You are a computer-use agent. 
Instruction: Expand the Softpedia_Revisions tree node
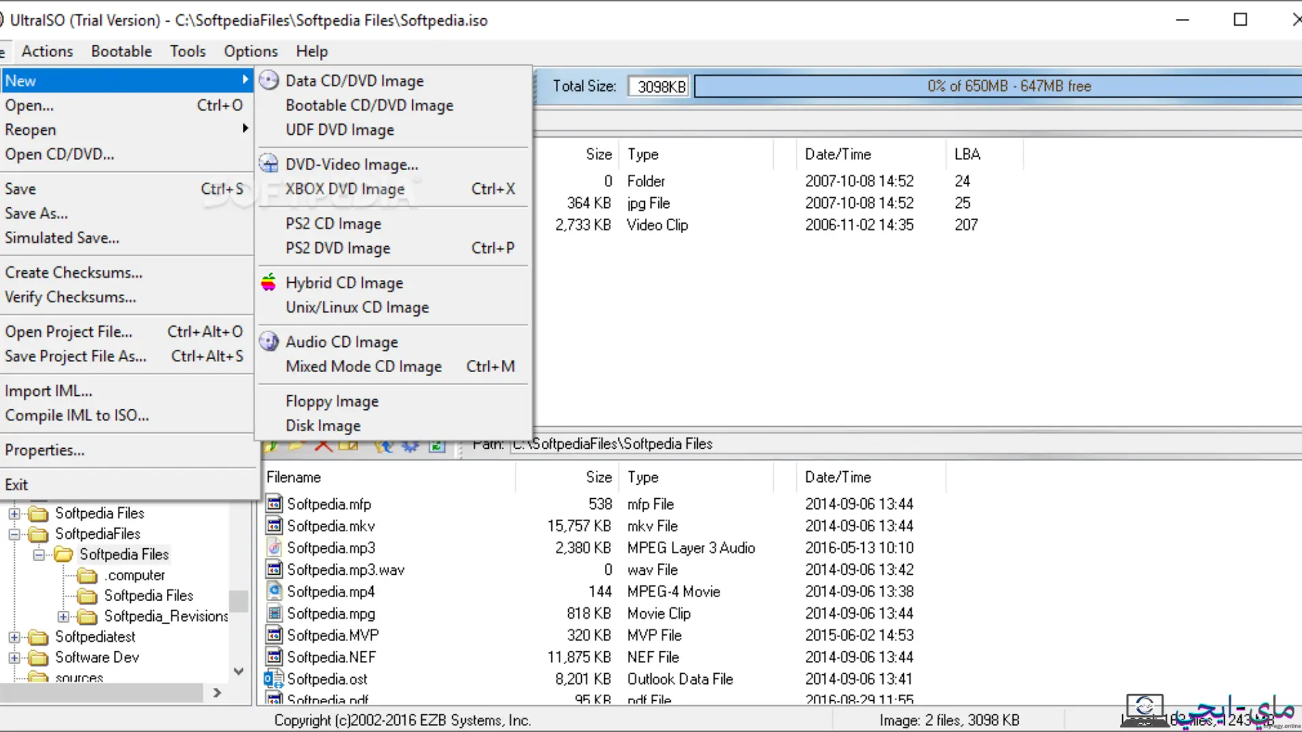(x=63, y=617)
